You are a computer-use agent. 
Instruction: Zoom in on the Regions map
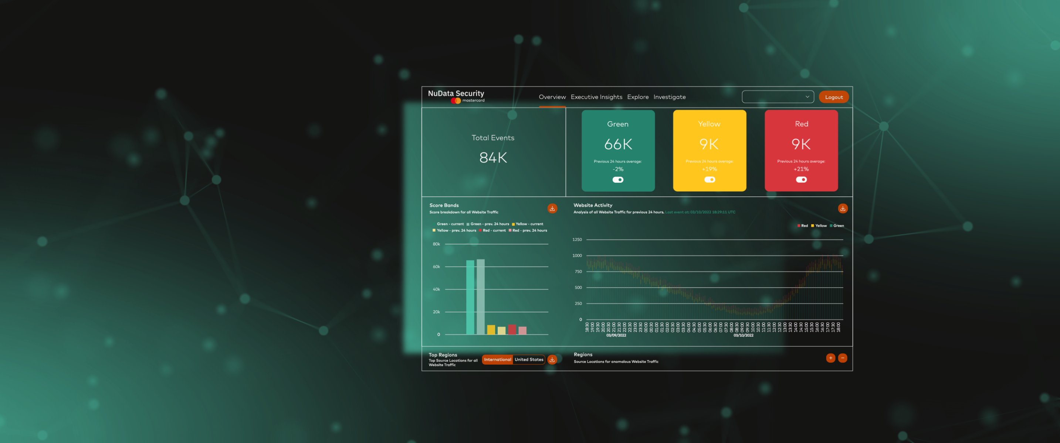tap(830, 358)
